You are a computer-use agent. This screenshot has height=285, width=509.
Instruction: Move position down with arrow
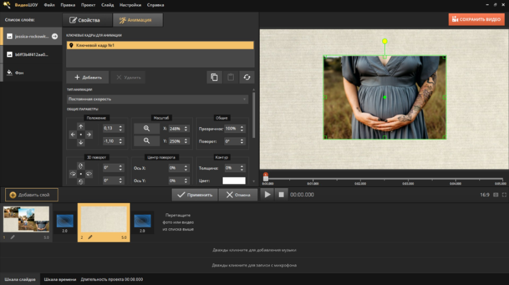(81, 142)
